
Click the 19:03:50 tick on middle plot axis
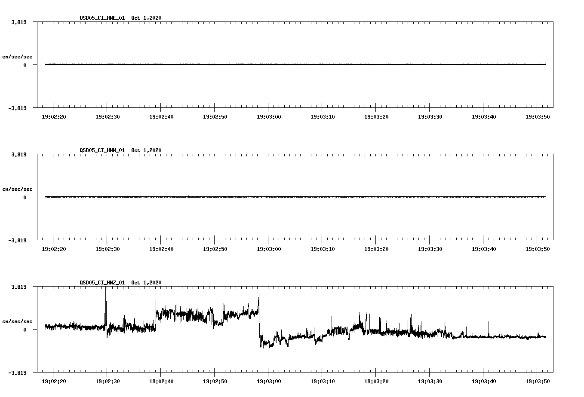[538, 248]
